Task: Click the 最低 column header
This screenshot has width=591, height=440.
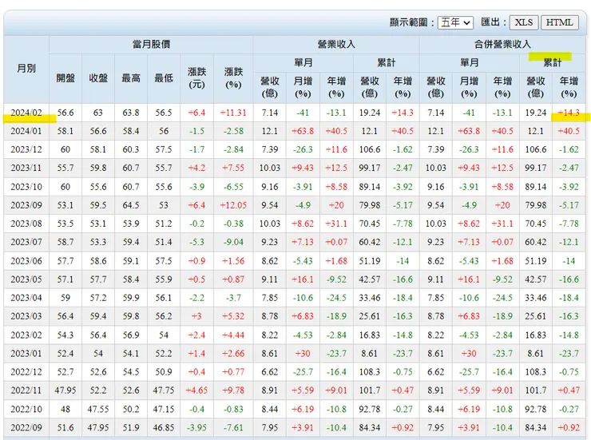Action: coord(164,78)
